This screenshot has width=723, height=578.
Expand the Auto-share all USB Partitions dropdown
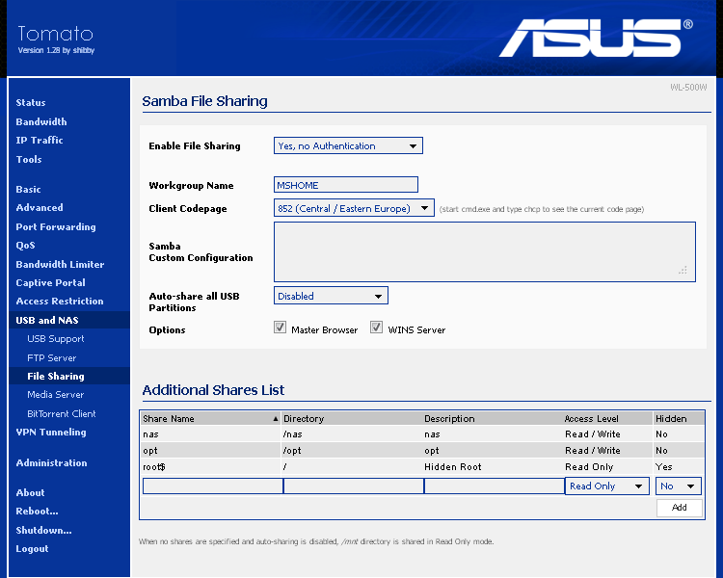coord(331,296)
